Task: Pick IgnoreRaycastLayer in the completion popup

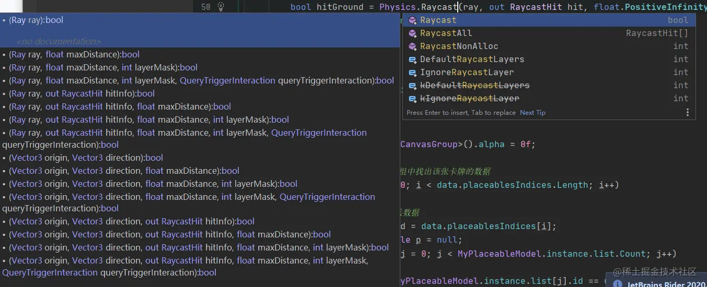Action: point(549,72)
